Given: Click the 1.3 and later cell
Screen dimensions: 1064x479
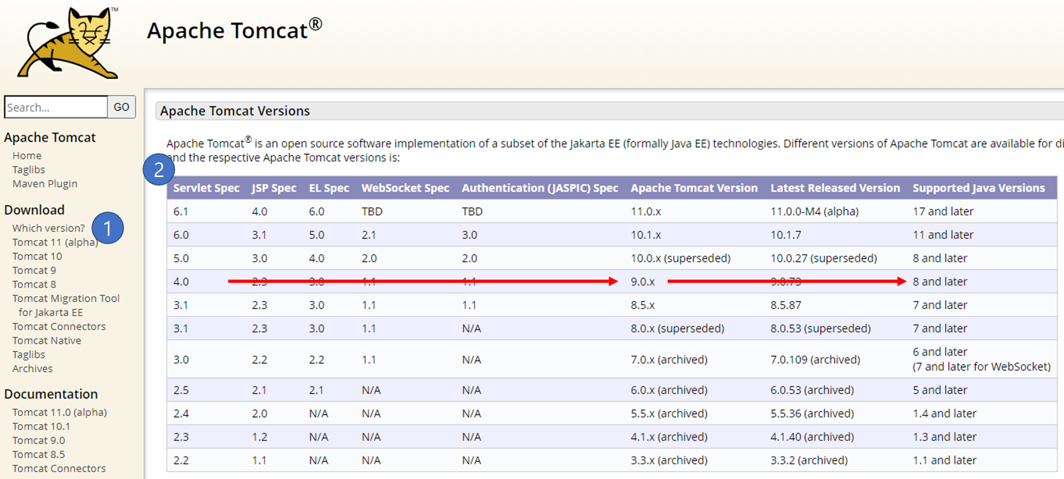Looking at the screenshot, I should [945, 436].
